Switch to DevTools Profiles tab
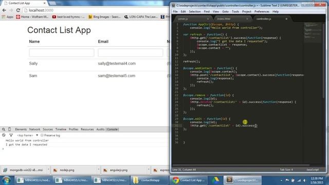Screen dimensions: 329x185 coord(74,129)
